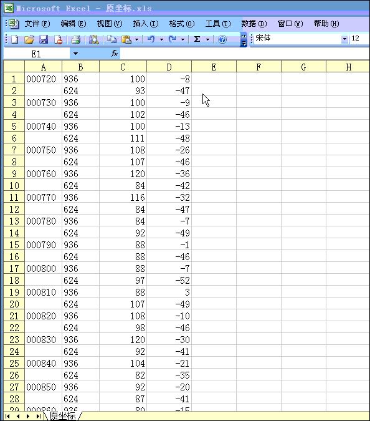Screen dimensions: 370x421
Task: Click the AutoSum sigma icon
Action: (197, 39)
